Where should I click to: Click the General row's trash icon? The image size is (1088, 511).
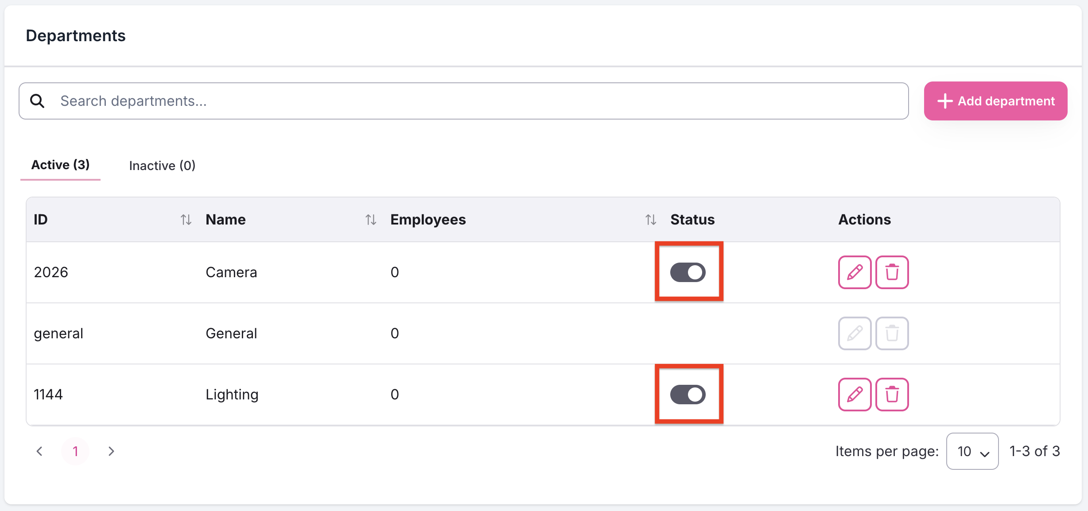[x=892, y=333]
